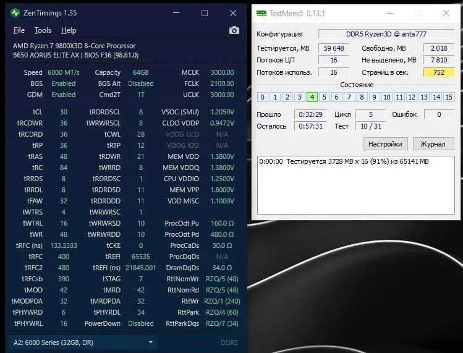The width and height of the screenshot is (463, 353).
Task: Click the Cmd2T value 1T
Action: pos(141,95)
